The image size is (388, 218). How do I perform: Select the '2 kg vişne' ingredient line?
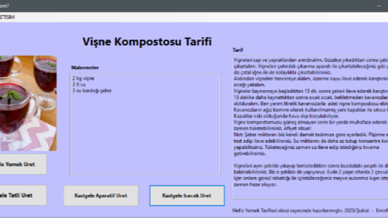click(83, 78)
